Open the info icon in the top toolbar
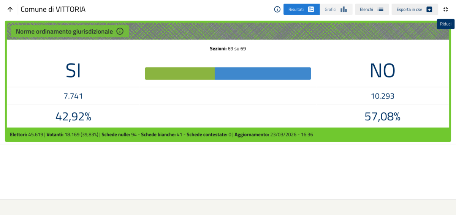 click(277, 9)
